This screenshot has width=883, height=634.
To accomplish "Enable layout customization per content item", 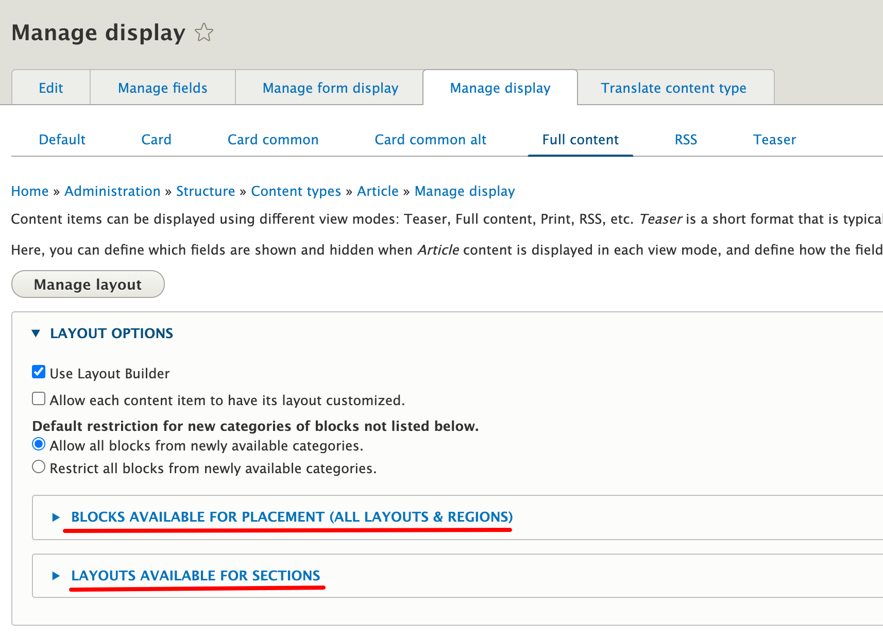I will click(39, 398).
